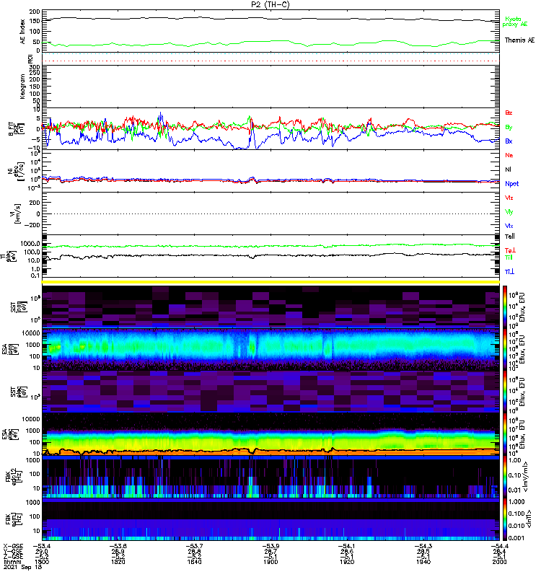Screen dimensions: 541x577
Task: Click the <|mV/m|> color bar
Action: tap(505, 477)
